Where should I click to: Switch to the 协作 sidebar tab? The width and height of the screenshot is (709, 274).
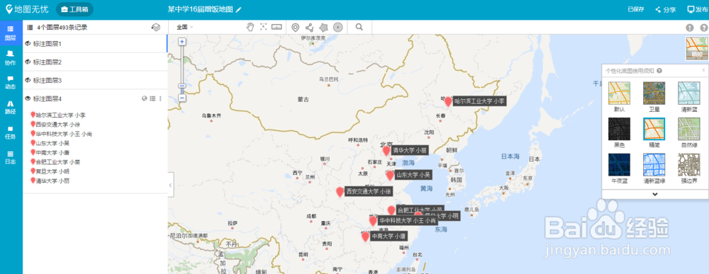tap(11, 58)
